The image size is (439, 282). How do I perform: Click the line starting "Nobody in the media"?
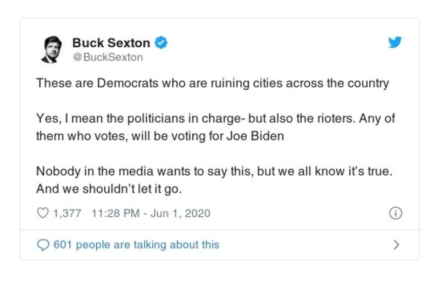pos(214,171)
